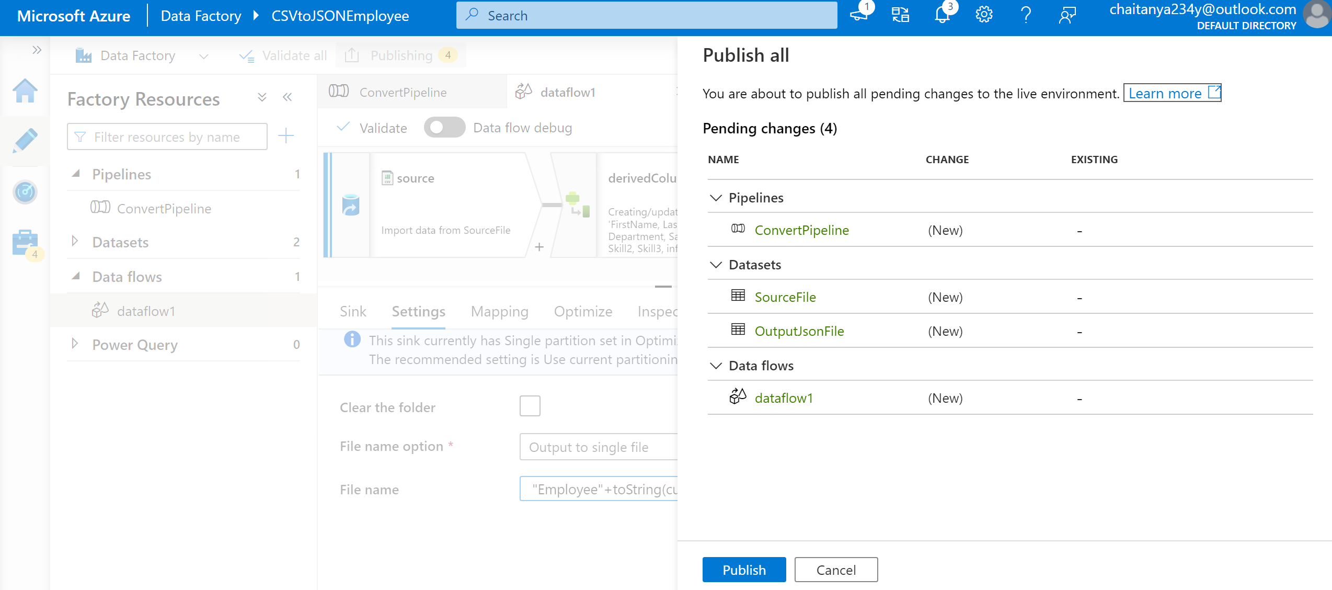Open the Manage toolbox hub in sidebar
The height and width of the screenshot is (590, 1332).
25,243
